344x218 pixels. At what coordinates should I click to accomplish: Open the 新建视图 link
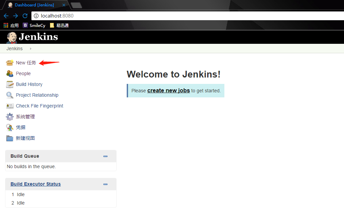click(x=25, y=138)
